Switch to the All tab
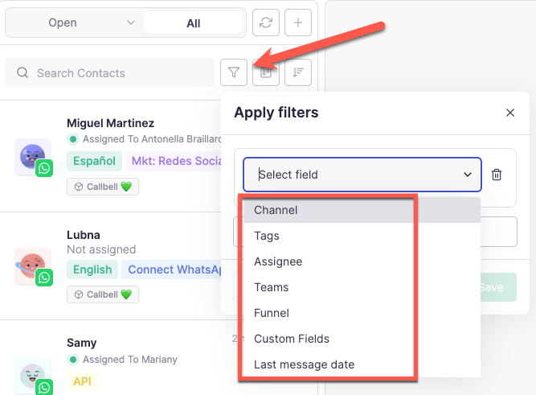 pos(194,23)
